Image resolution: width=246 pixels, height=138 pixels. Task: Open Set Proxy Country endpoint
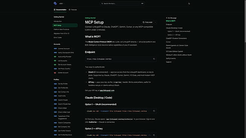point(64,69)
